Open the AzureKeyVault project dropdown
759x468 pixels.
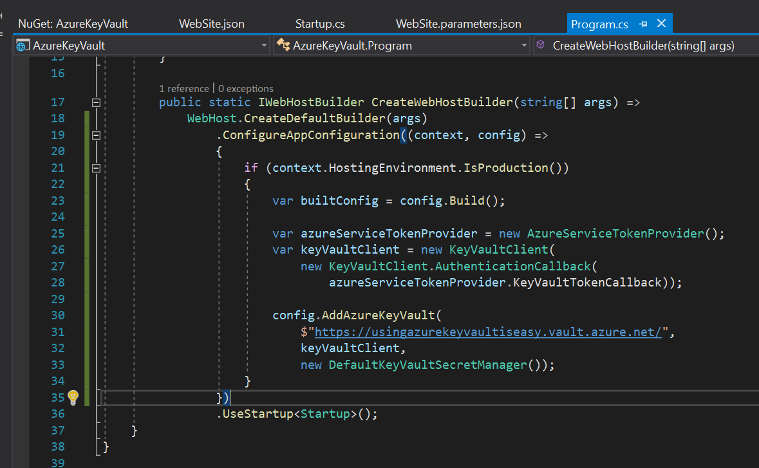142,46
